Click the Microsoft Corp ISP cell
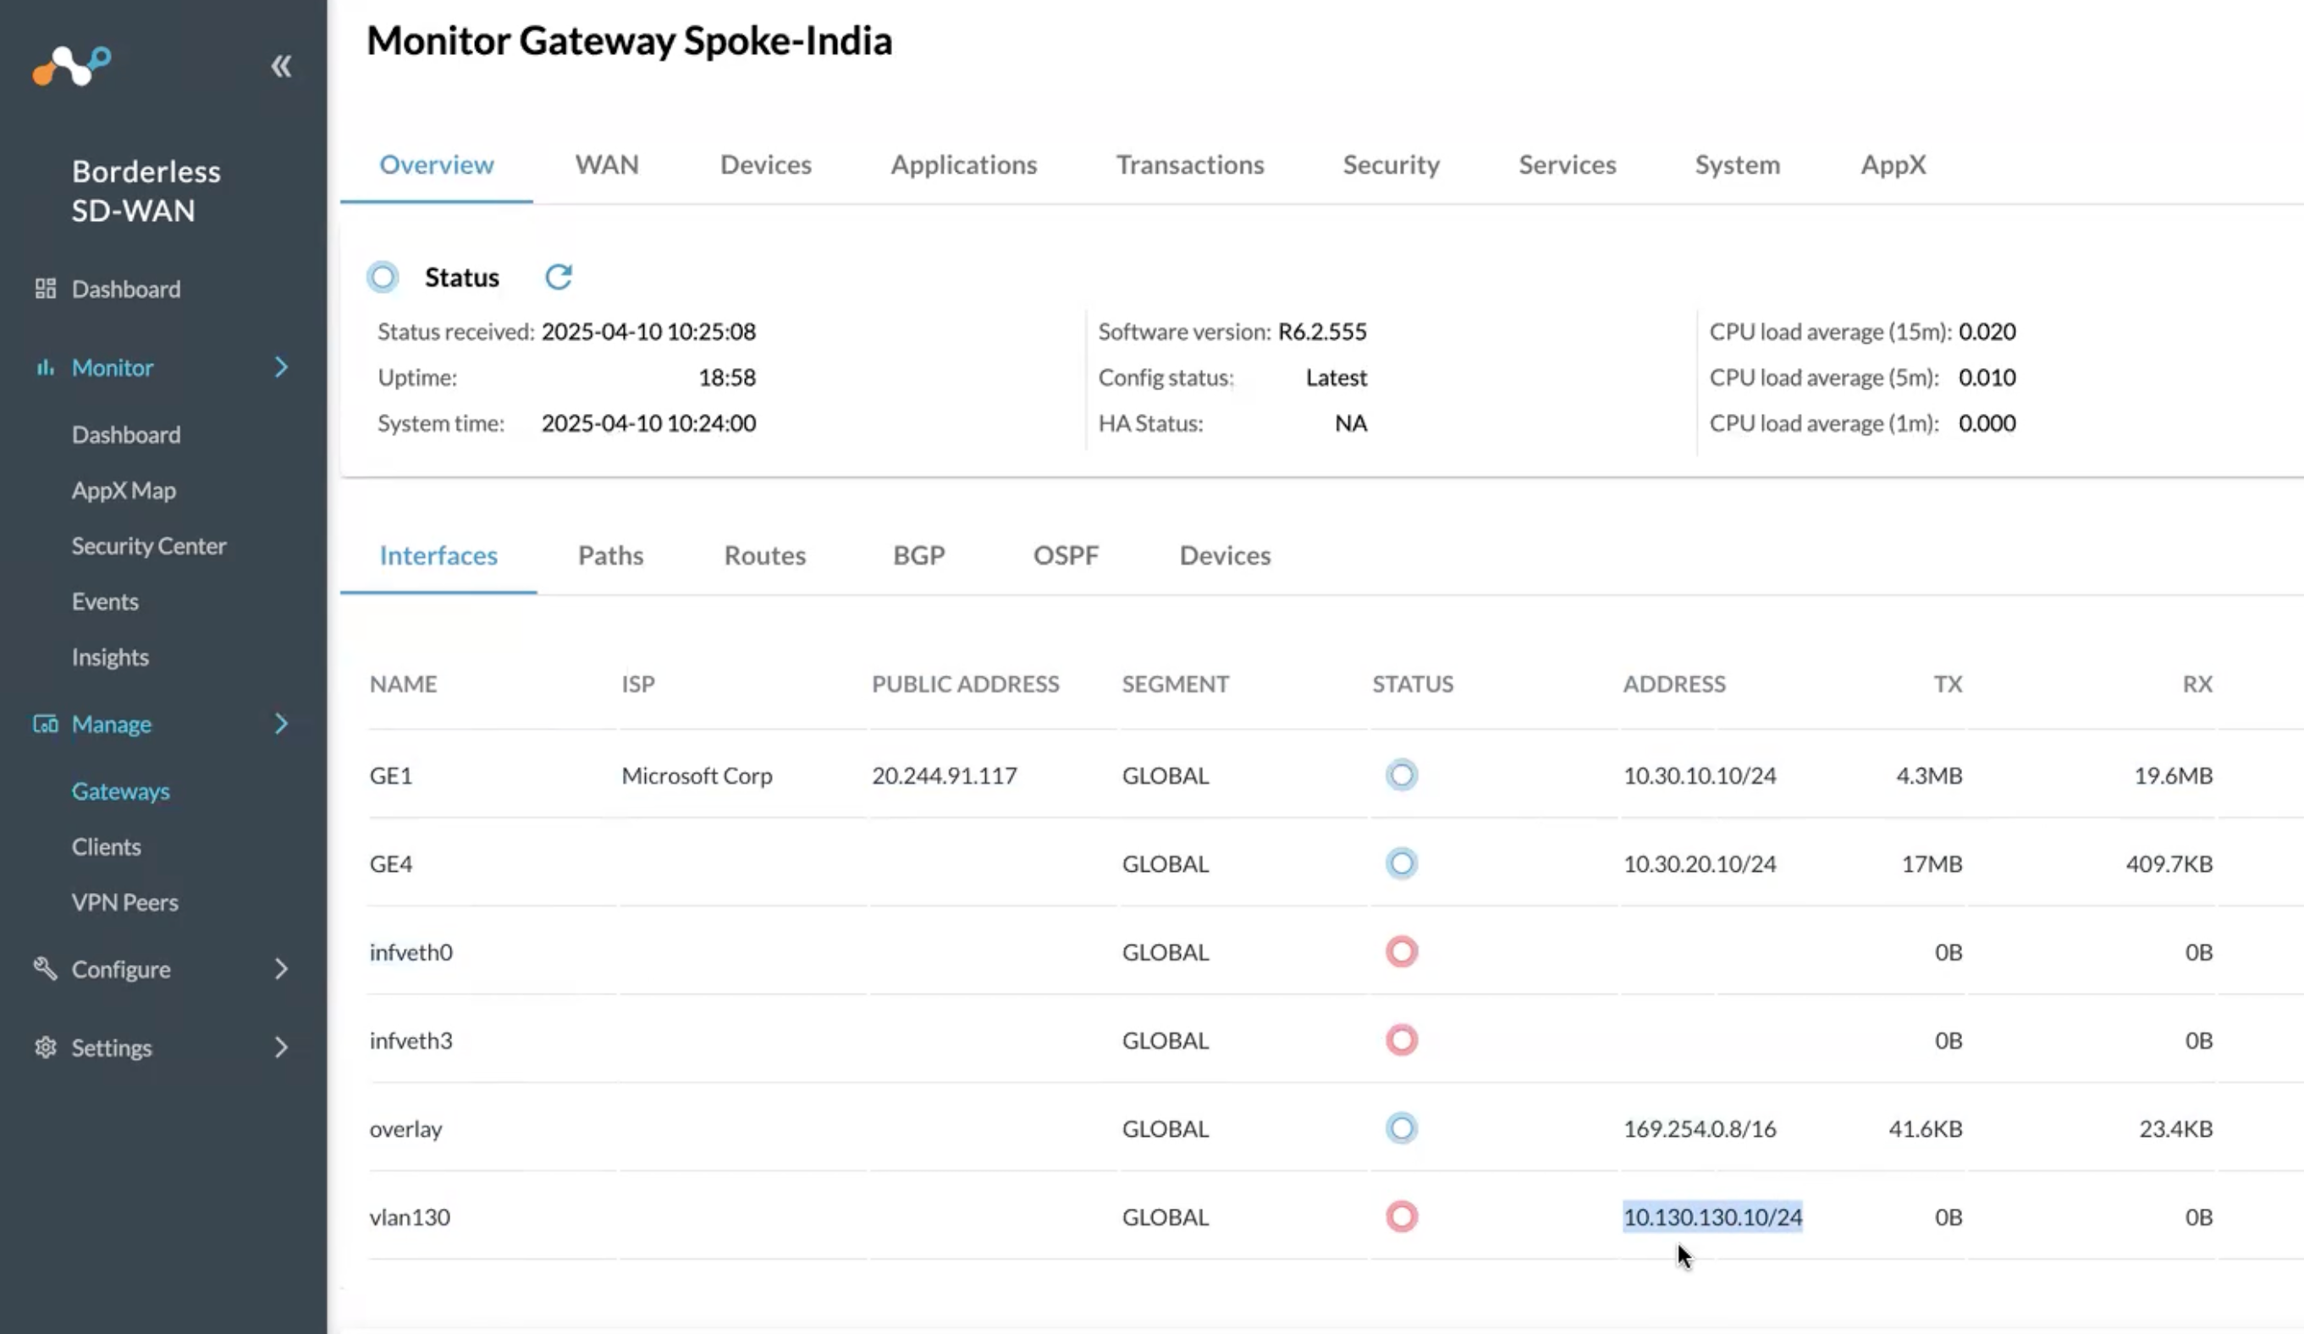 (x=697, y=775)
